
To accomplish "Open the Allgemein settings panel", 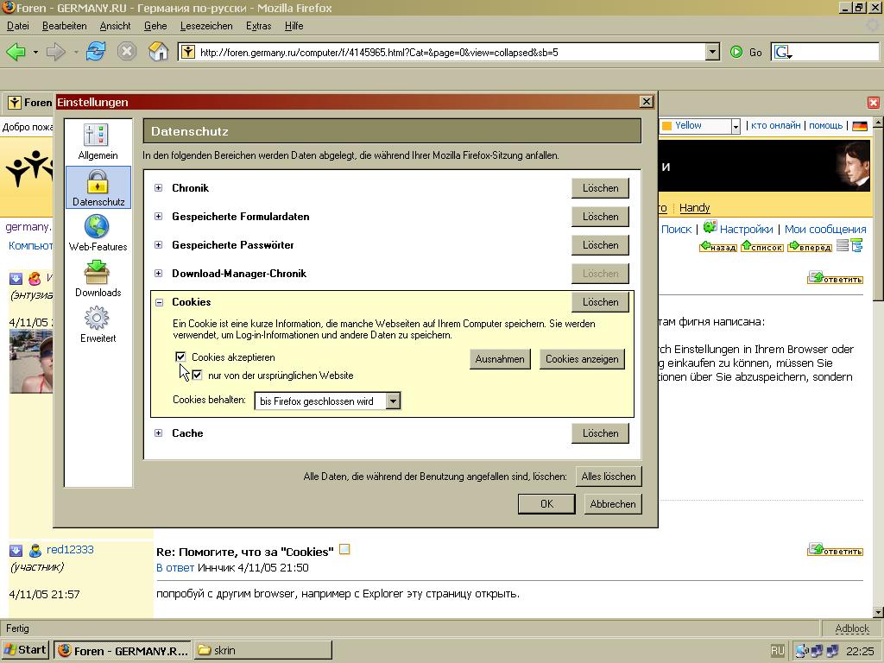I will point(98,142).
